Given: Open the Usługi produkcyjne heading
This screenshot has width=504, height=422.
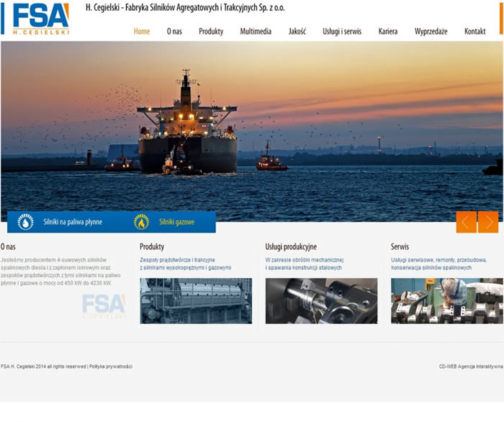Looking at the screenshot, I should 291,246.
